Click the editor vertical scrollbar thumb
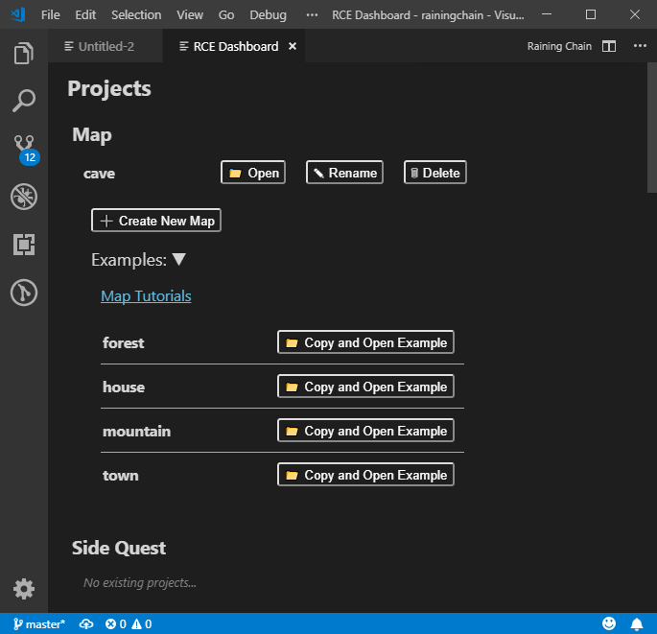657x634 pixels. pyautogui.click(x=652, y=128)
